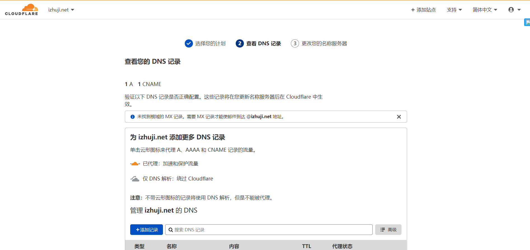This screenshot has height=250, width=530.
Task: Select the step 3 number circle
Action: (295, 43)
